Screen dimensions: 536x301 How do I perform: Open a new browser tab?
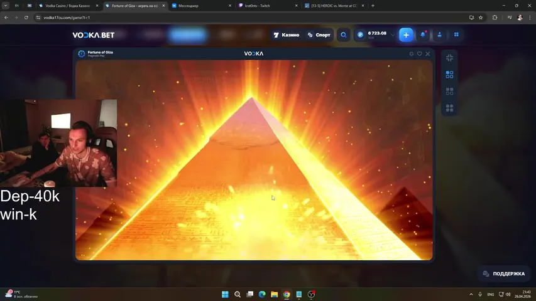pyautogui.click(x=373, y=6)
